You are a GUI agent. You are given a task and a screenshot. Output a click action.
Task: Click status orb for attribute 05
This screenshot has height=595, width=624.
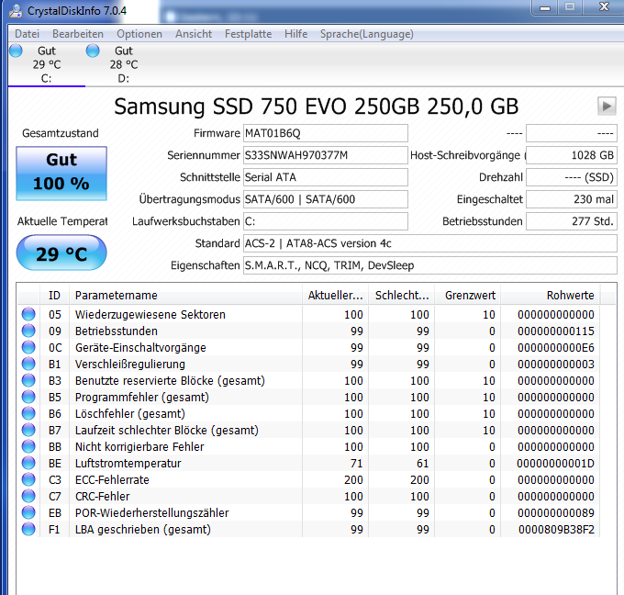coord(28,314)
